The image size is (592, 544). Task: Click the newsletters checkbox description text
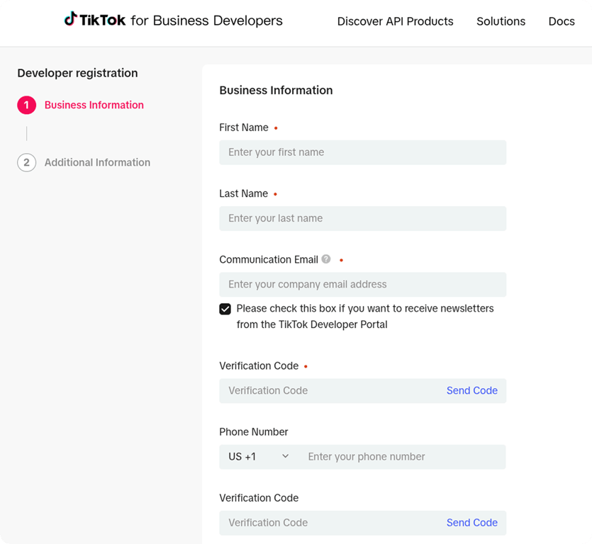(365, 317)
